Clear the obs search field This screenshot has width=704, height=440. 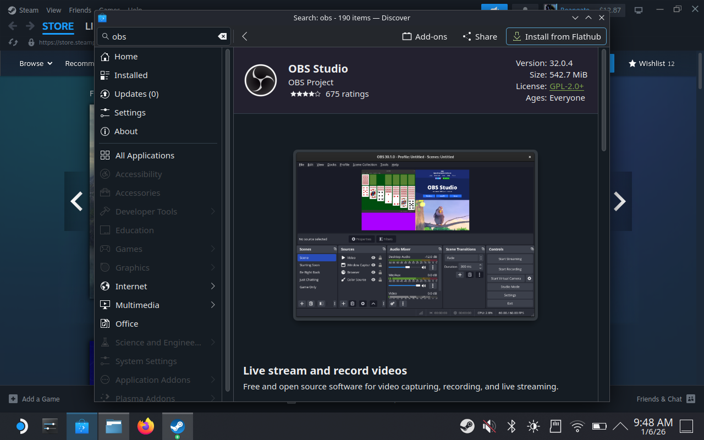222,36
